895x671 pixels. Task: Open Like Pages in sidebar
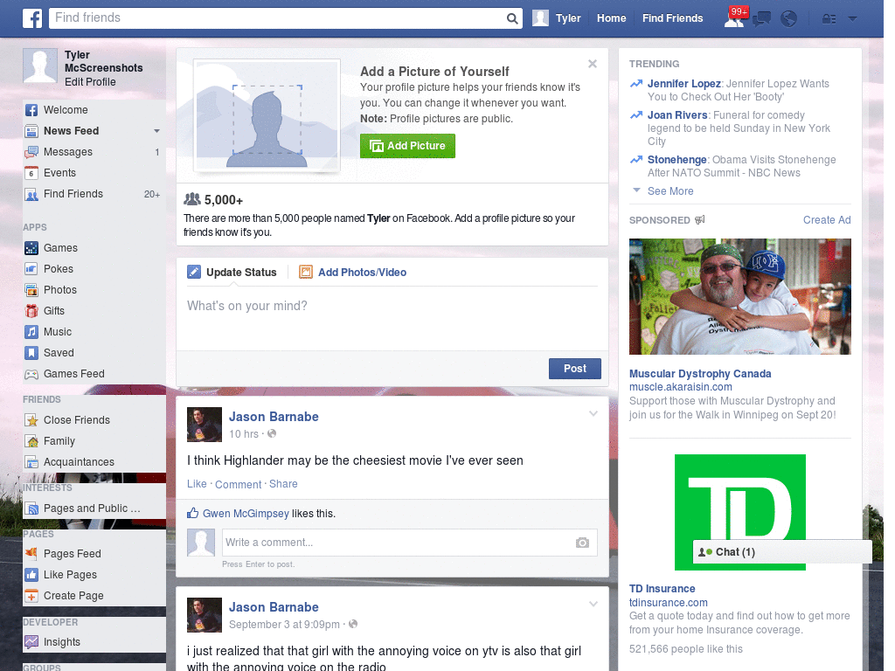pos(94,575)
